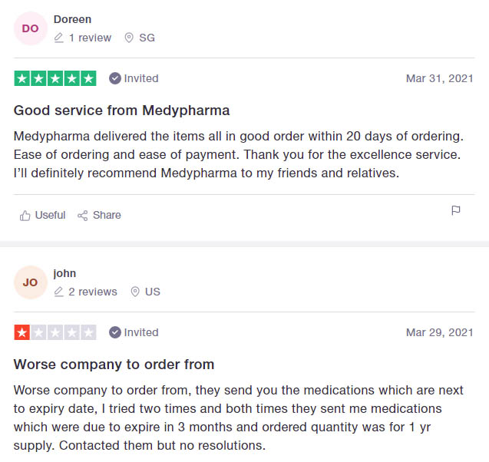
Task: Click the Mar 31, 2021 review date
Action: 439,78
